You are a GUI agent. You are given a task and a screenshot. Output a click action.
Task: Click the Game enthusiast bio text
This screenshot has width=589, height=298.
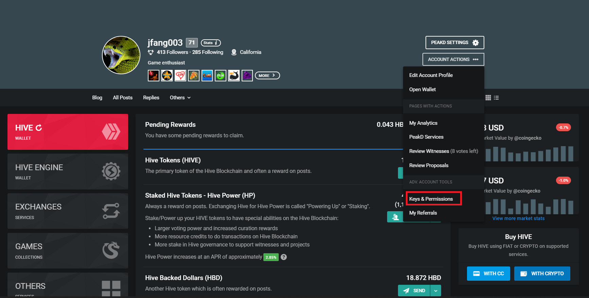(x=166, y=63)
